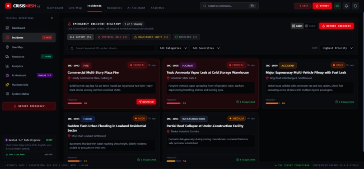Click the Report Incident button
Image resolution: width=364 pixels, height=169 pixels.
336,26
